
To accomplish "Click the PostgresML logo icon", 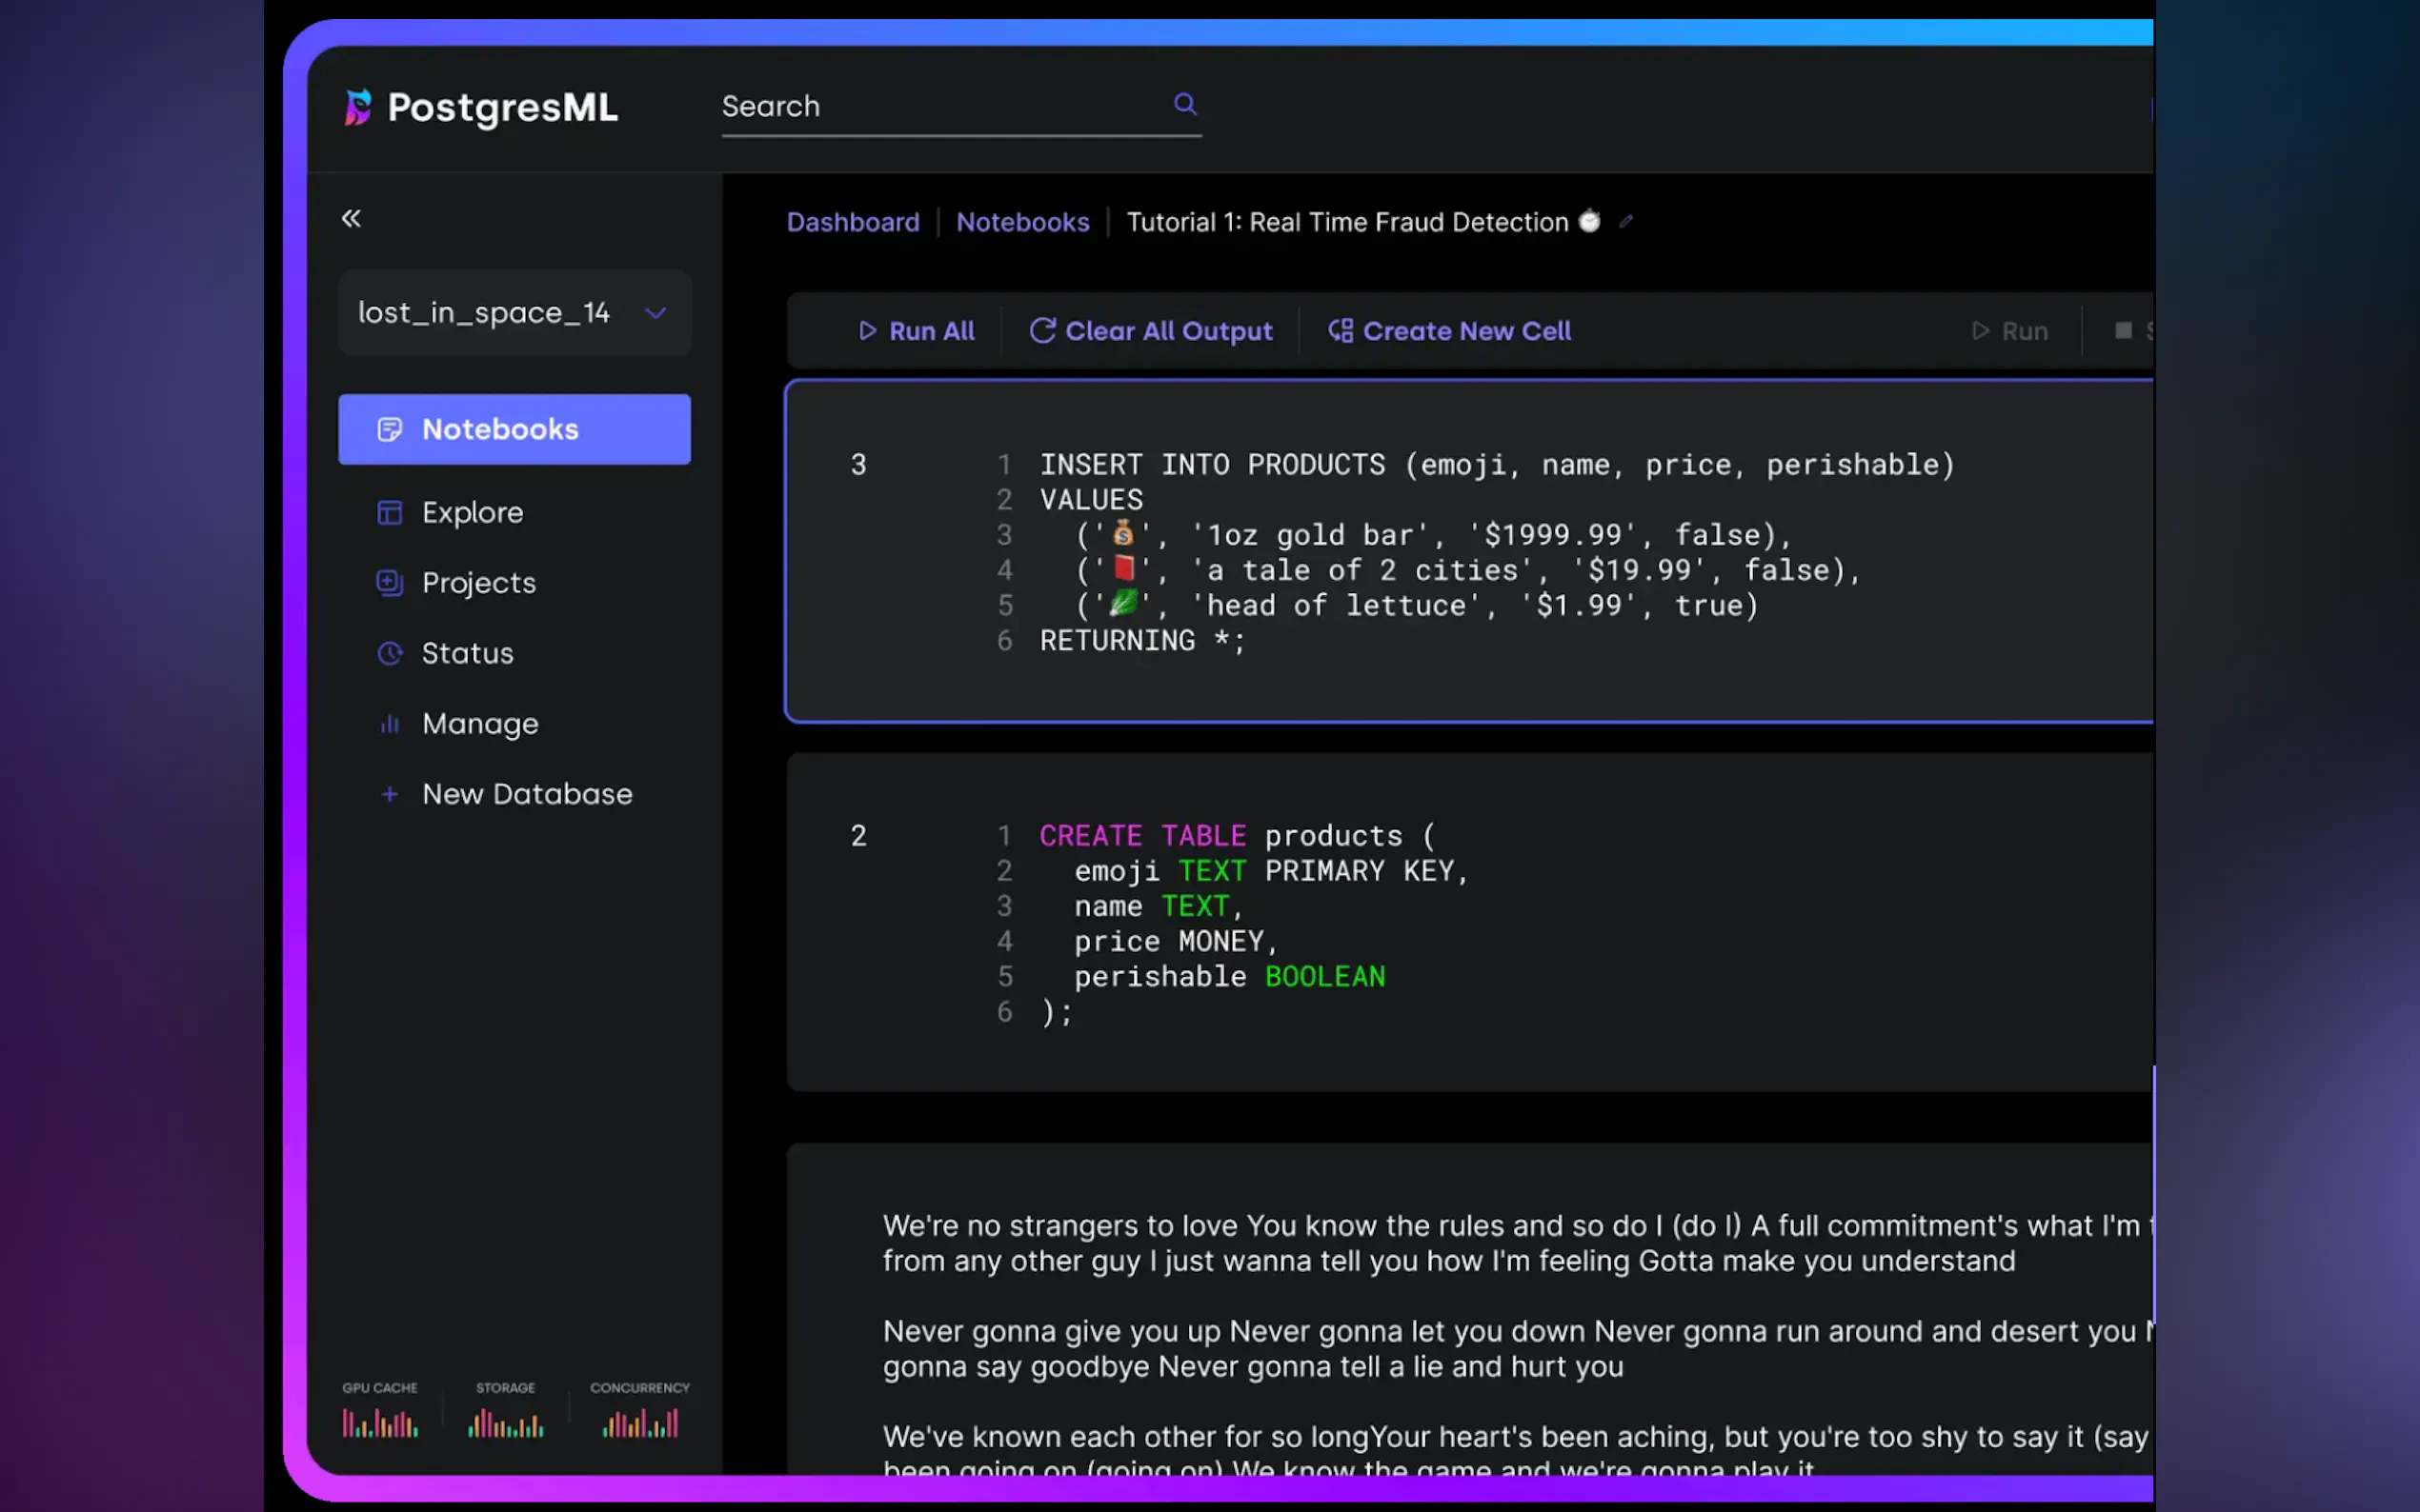I will point(357,107).
